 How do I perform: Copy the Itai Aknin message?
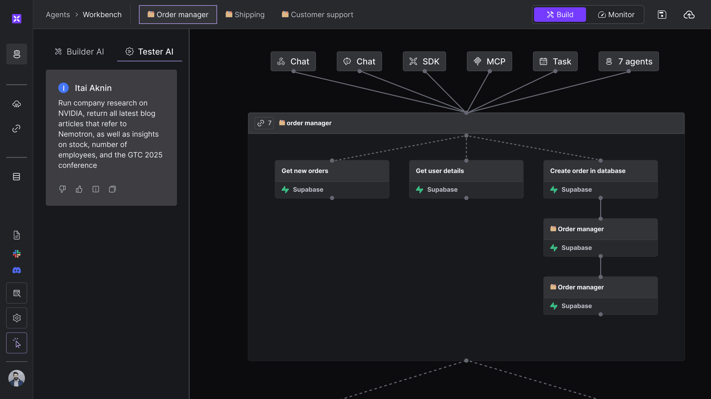point(112,189)
